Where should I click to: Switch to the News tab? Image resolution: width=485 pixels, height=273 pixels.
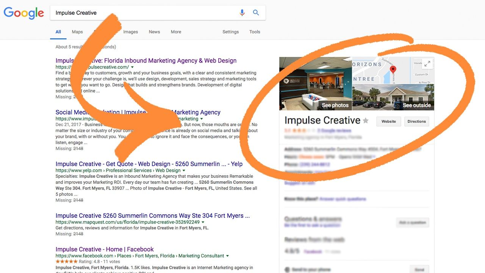click(x=154, y=32)
